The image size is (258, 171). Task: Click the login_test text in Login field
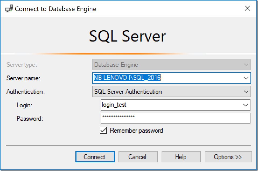pos(114,105)
